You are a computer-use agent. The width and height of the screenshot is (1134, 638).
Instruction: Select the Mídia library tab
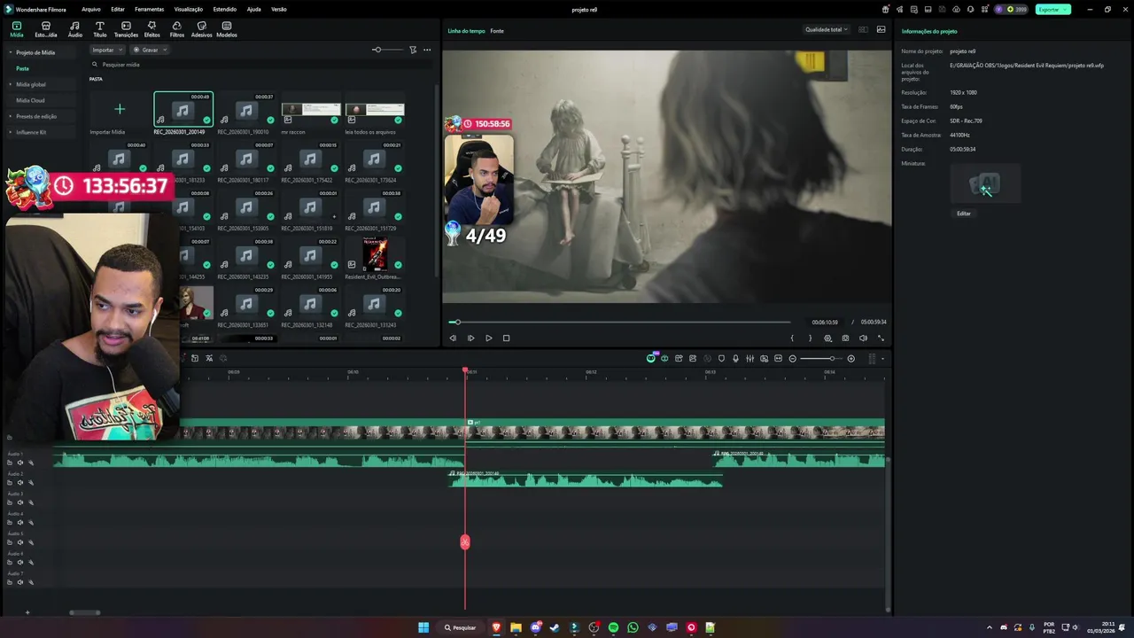17,29
